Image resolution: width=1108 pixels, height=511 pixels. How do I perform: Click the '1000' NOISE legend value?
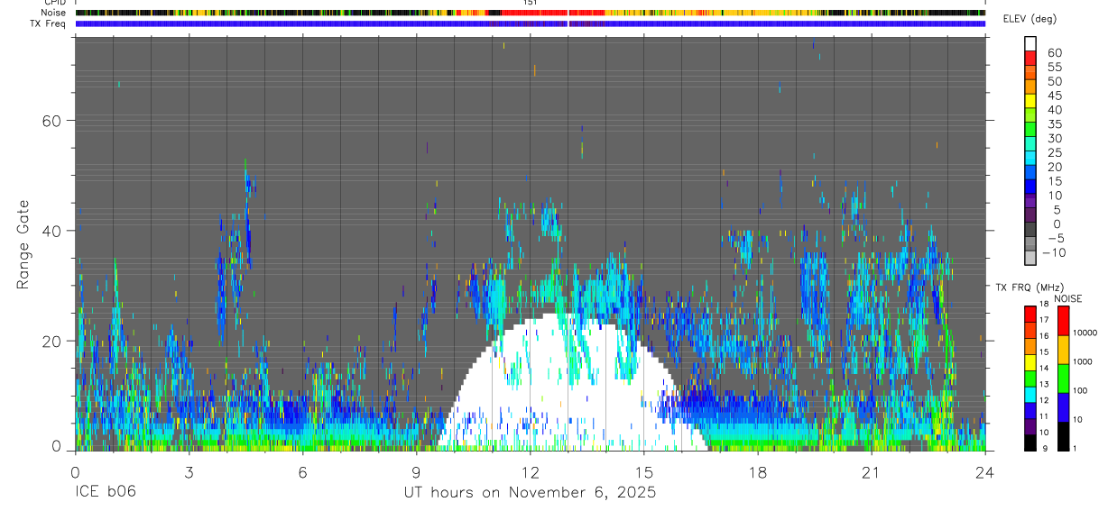pyautogui.click(x=1083, y=361)
